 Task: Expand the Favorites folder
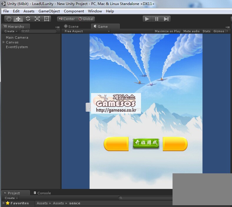tap(4, 203)
